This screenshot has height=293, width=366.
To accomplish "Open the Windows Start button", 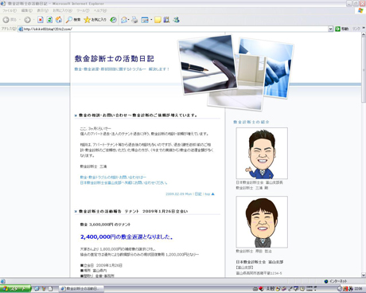I will [x=15, y=288].
